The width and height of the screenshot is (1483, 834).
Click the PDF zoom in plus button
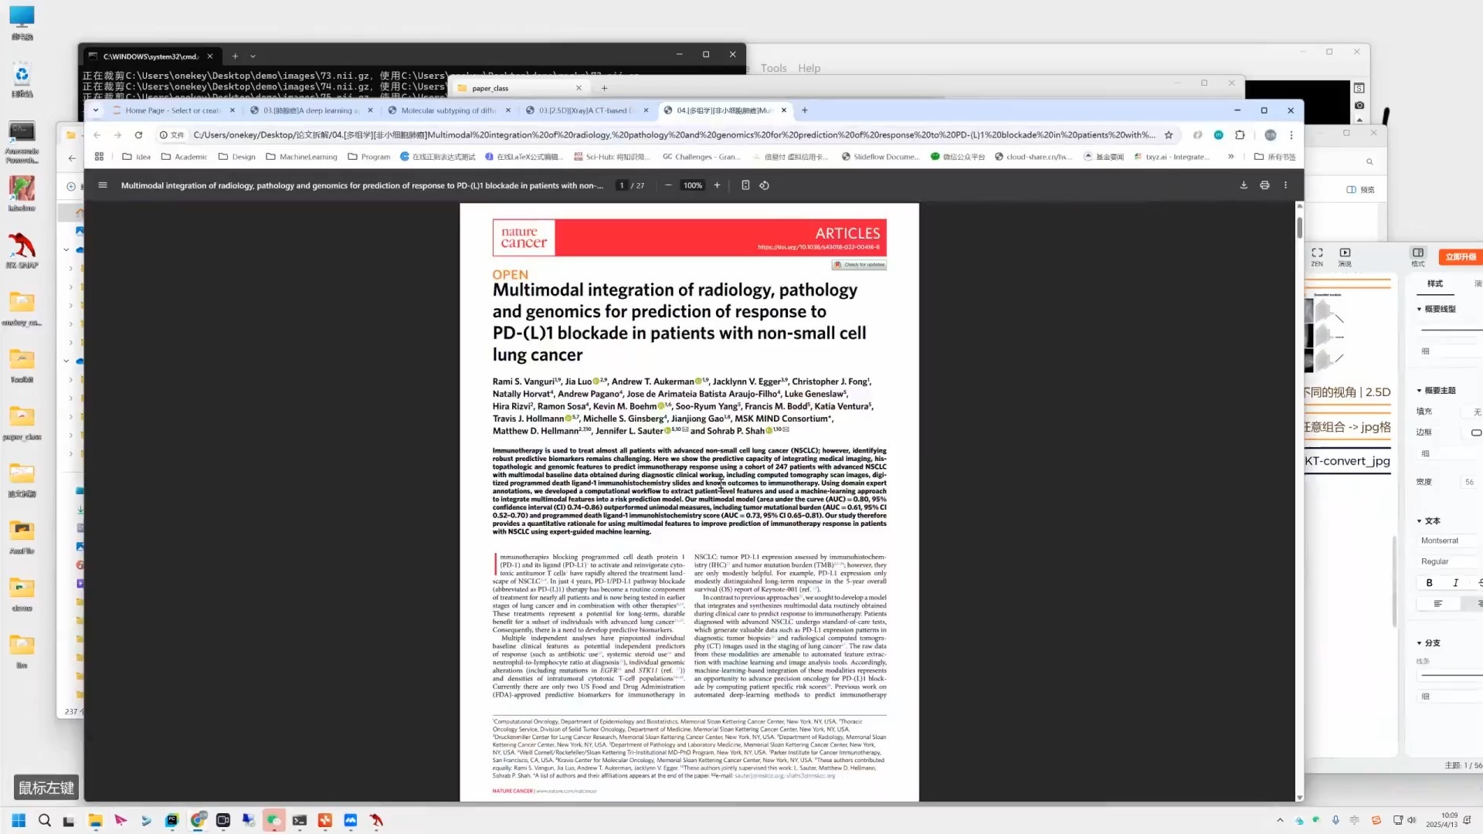[x=717, y=185]
